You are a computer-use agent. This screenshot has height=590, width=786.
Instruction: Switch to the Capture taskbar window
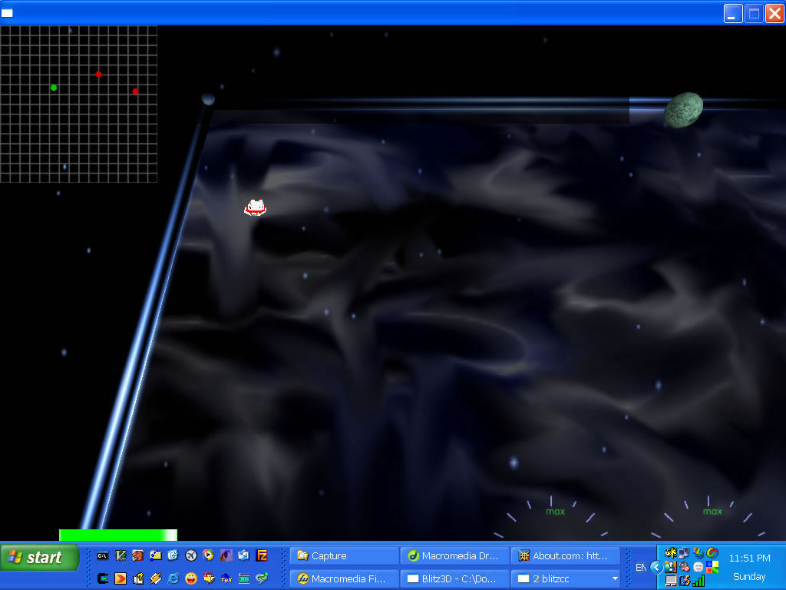(x=344, y=555)
